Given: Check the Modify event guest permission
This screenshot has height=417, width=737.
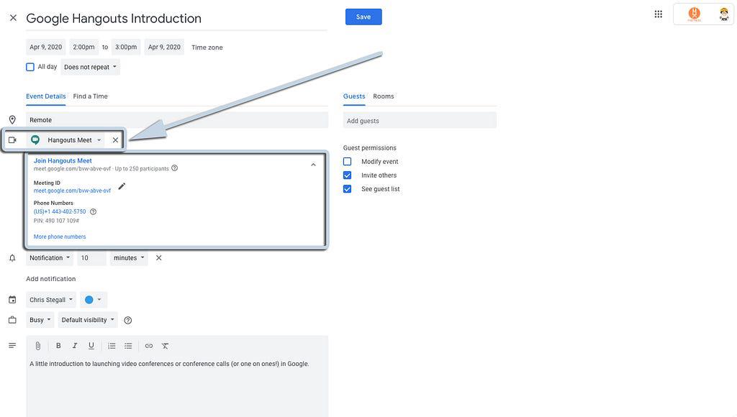Looking at the screenshot, I should tap(348, 162).
